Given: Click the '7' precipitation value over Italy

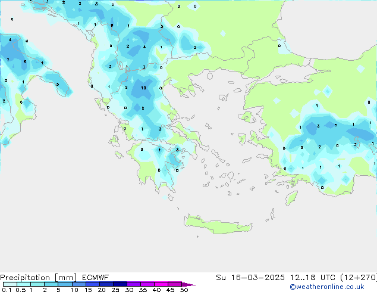Looking at the screenshot, I should click(x=8, y=60).
